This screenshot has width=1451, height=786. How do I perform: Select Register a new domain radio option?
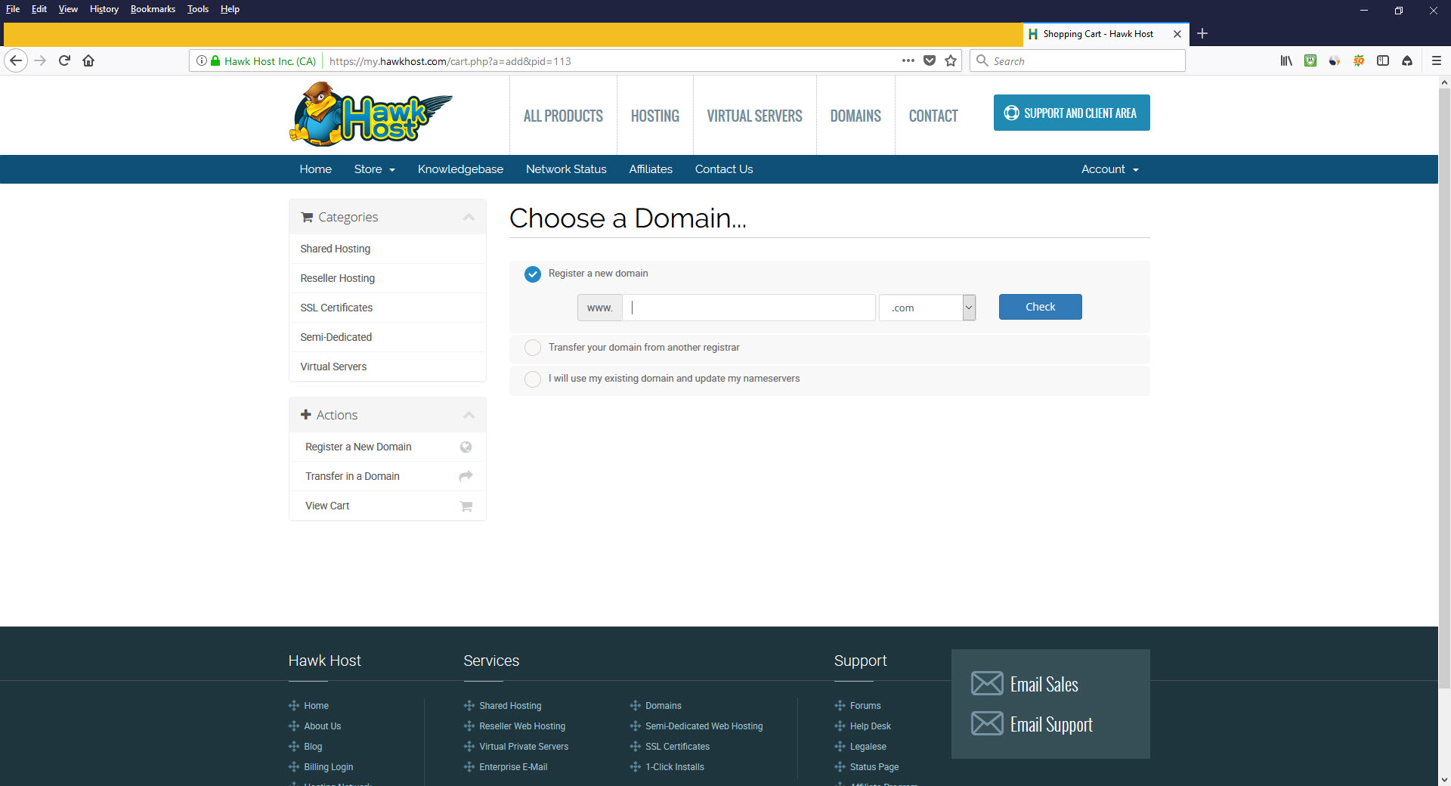point(533,274)
